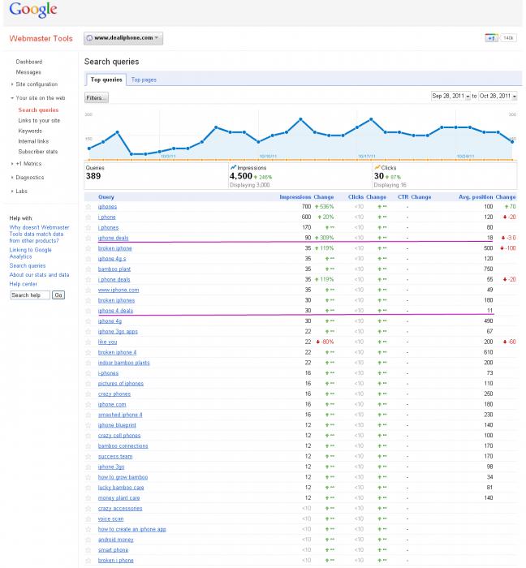The image size is (526, 568).
Task: Click the Google logo
Action: (33, 10)
